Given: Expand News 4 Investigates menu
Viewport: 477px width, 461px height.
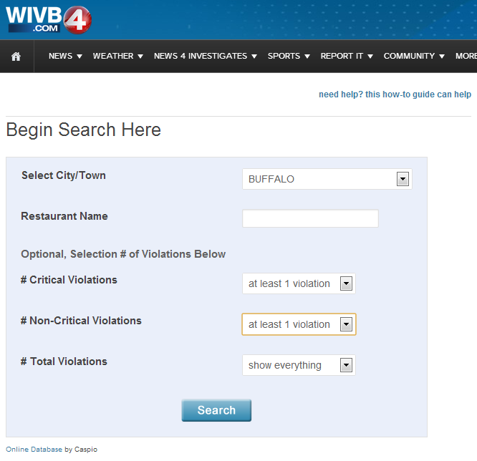Looking at the screenshot, I should [x=205, y=57].
